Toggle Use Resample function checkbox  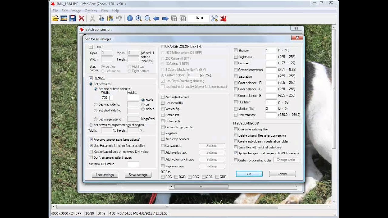coord(91,146)
